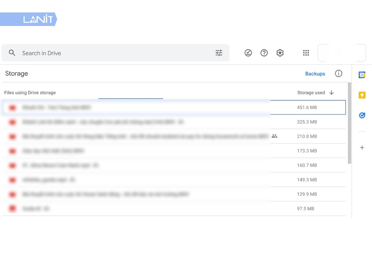Open the Google apps grid
372x260 pixels.
coord(306,53)
